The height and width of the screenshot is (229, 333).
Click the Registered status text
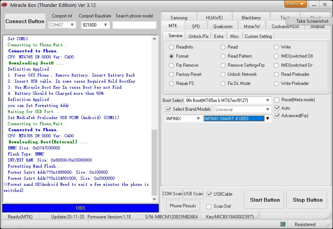point(305,224)
